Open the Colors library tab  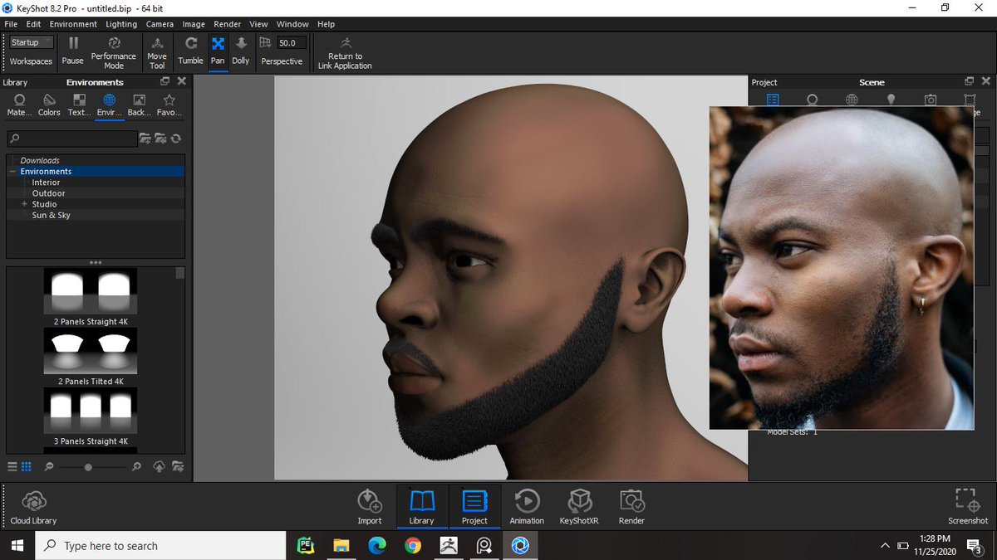pos(49,105)
